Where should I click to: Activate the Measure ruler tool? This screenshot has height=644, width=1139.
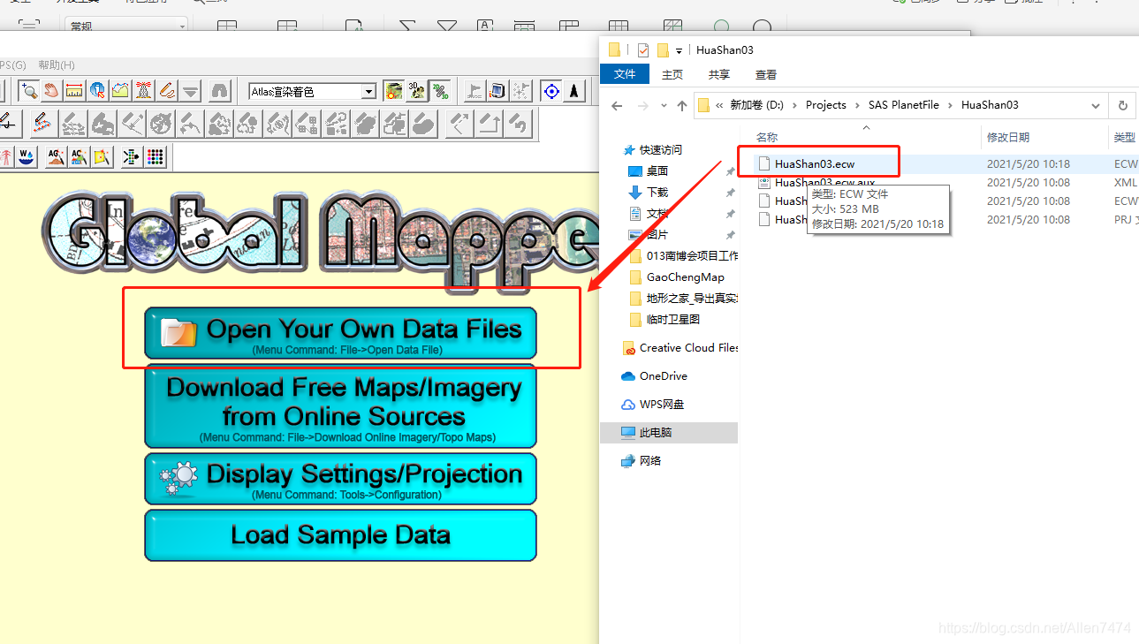tap(74, 91)
